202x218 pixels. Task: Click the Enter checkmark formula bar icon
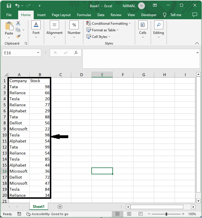click(66, 53)
